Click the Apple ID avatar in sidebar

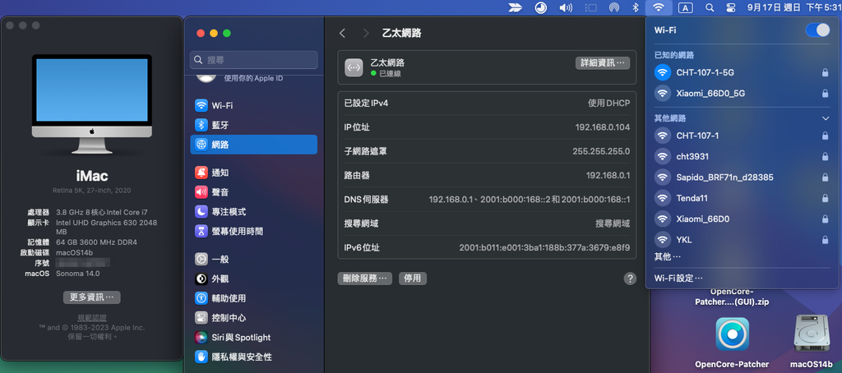tap(206, 78)
